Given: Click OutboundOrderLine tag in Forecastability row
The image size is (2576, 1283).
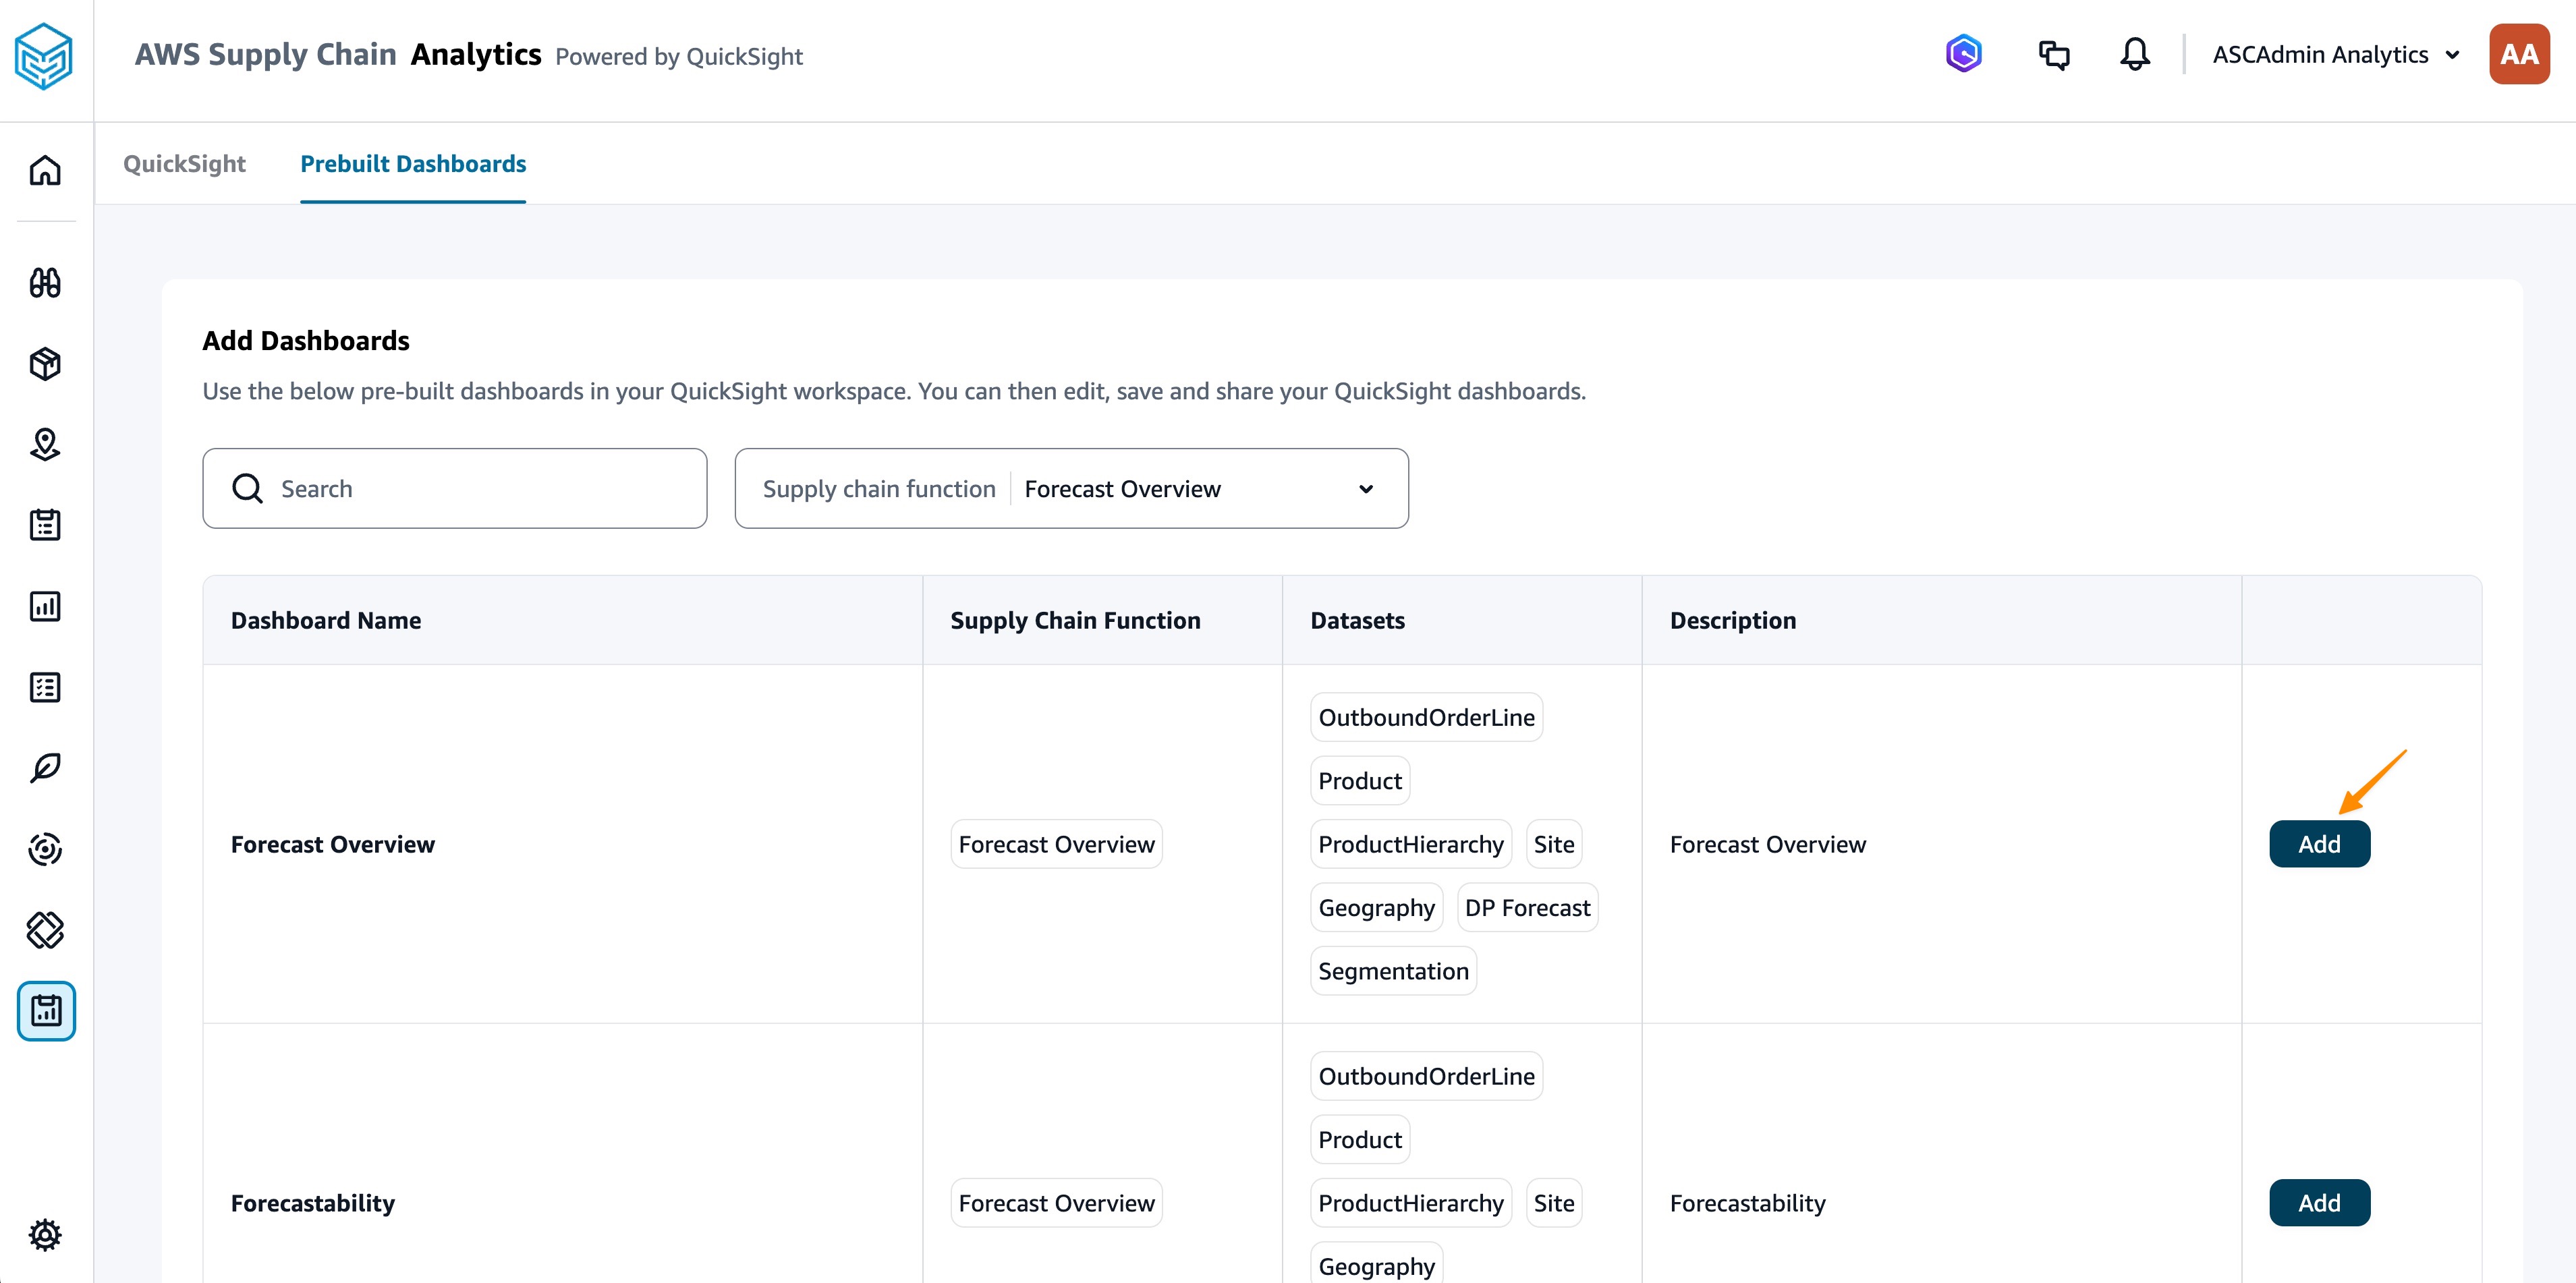Looking at the screenshot, I should coord(1426,1076).
